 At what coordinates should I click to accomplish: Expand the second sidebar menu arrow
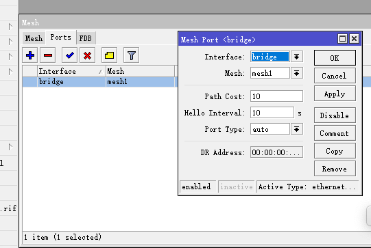pyautogui.click(x=10, y=42)
